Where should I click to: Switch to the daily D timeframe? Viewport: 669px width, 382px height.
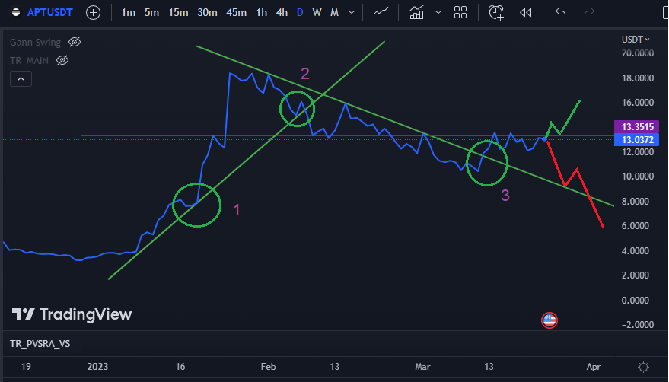pyautogui.click(x=300, y=12)
